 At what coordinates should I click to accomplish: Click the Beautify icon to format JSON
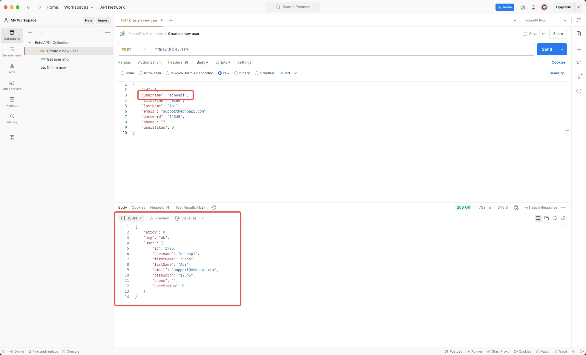[557, 73]
